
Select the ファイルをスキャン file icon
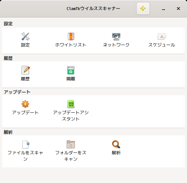click(x=26, y=144)
